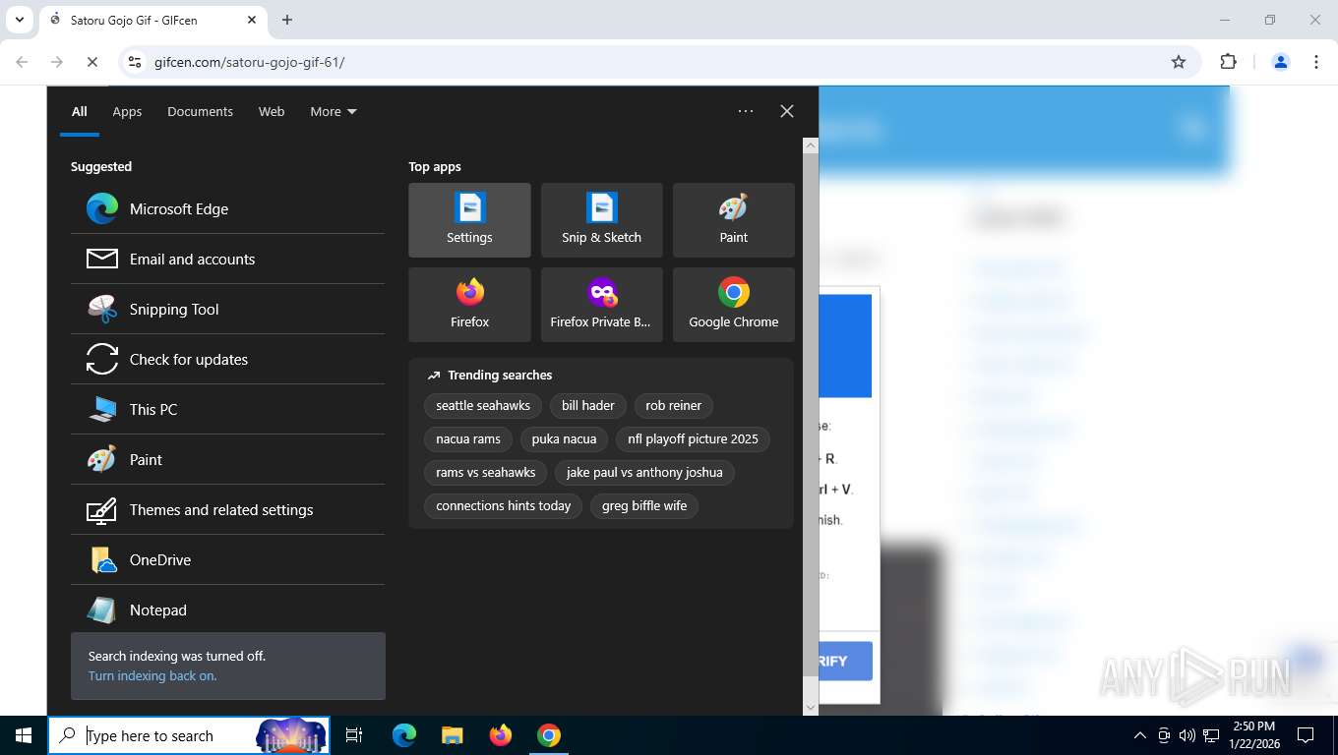The width and height of the screenshot is (1338, 755).
Task: Search trending 'jake paul vs anthony joshua'
Action: click(x=644, y=472)
